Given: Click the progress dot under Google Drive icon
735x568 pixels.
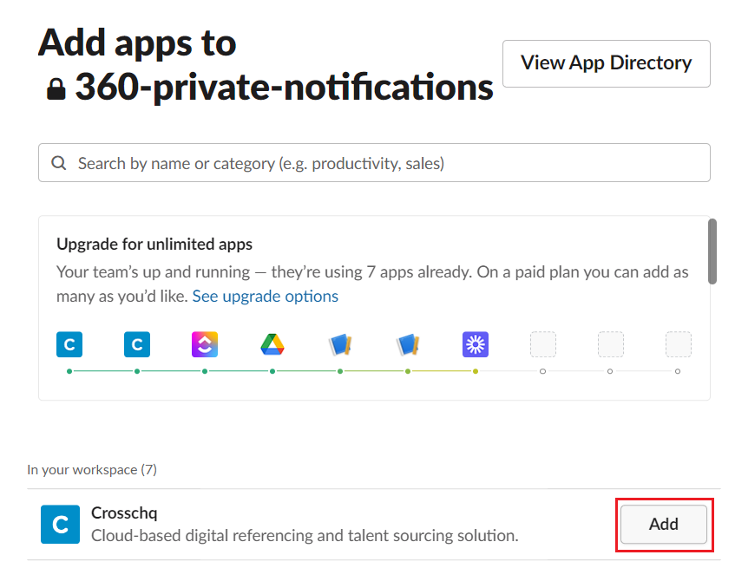Looking at the screenshot, I should tap(272, 371).
